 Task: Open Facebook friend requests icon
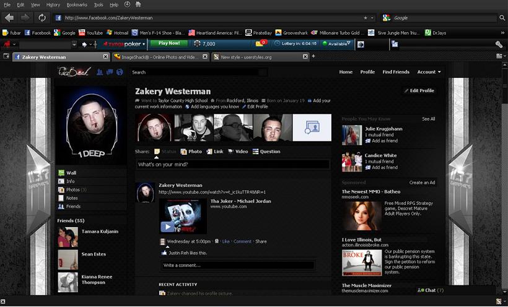point(99,72)
